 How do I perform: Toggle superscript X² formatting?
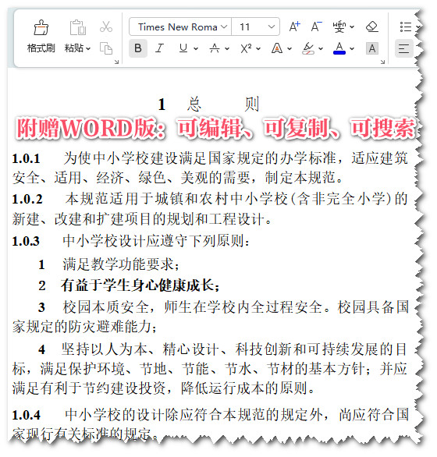pyautogui.click(x=247, y=48)
